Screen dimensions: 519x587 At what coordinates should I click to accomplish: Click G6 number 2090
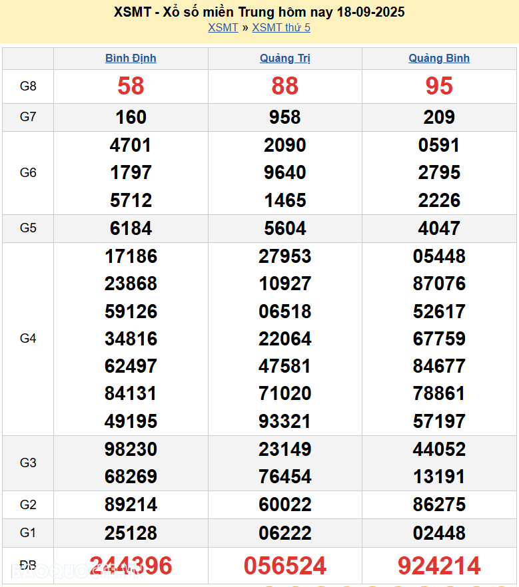pyautogui.click(x=285, y=145)
